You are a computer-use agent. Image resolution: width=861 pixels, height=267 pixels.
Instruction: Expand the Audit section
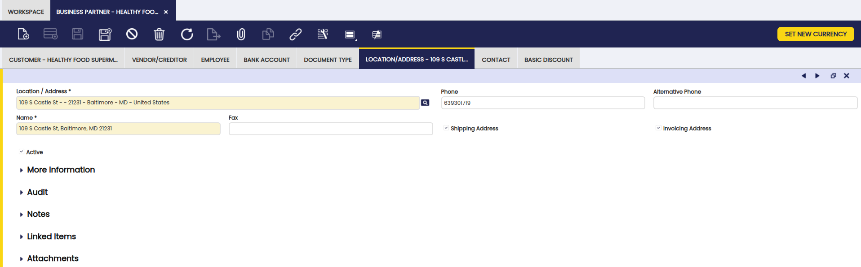[37, 192]
